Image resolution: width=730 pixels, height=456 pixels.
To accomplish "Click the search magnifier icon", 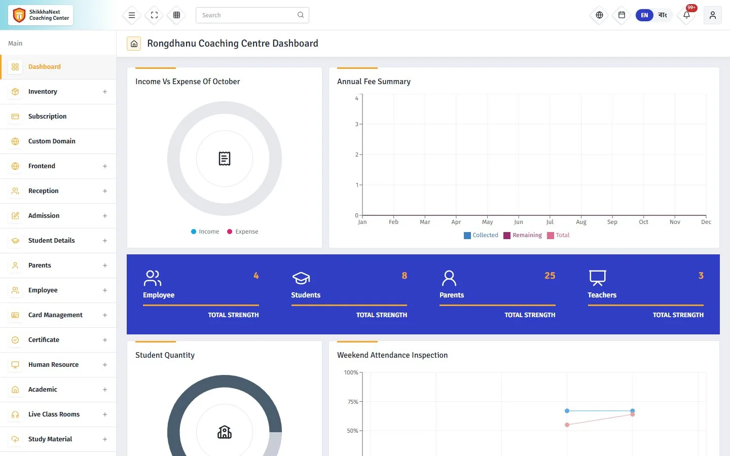I will (x=301, y=15).
